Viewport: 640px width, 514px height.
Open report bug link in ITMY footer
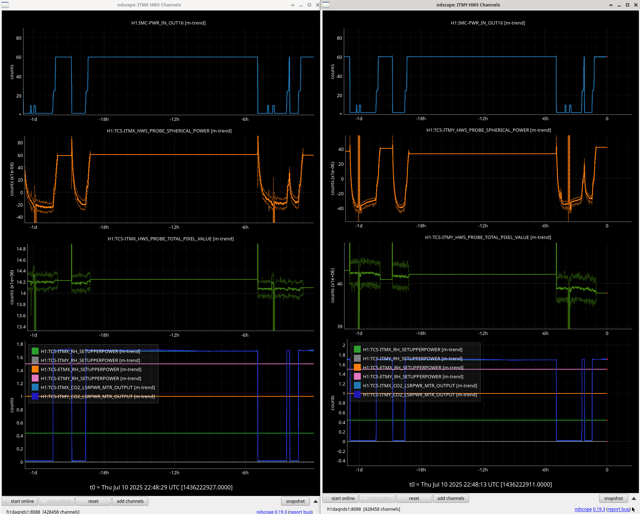click(619, 509)
